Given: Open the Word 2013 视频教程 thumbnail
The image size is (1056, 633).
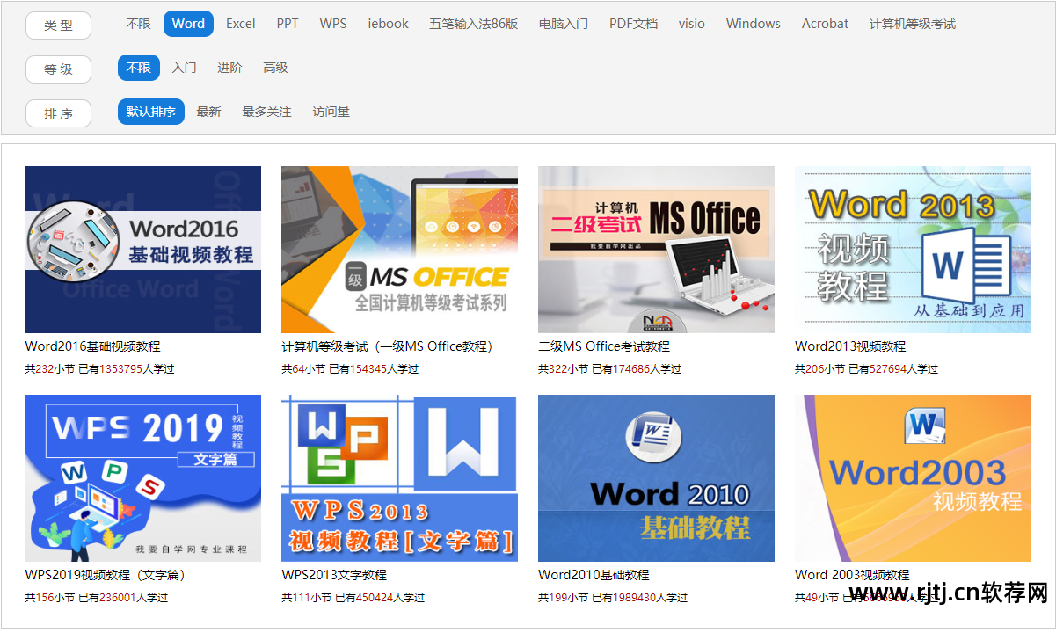Looking at the screenshot, I should tap(913, 250).
